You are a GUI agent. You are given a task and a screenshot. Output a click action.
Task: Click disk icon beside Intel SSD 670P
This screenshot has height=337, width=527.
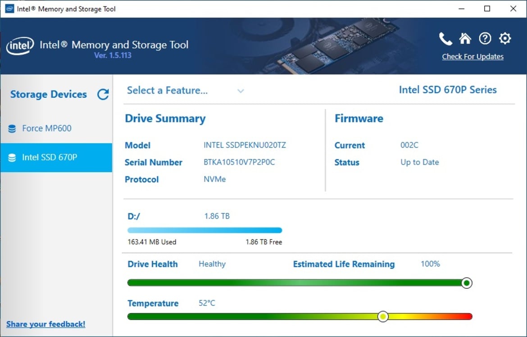coord(12,158)
